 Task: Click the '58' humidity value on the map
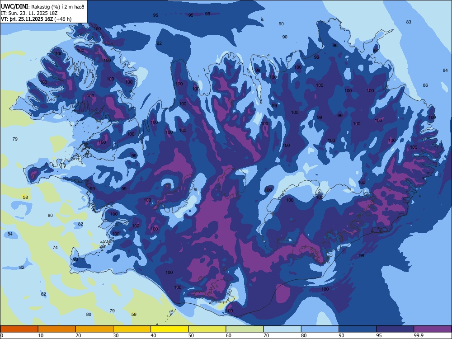(25, 197)
